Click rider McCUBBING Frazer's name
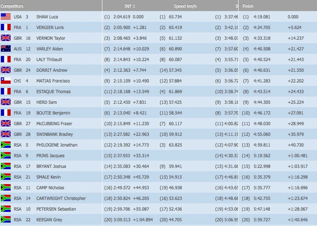Viewport: 317px width, 226px height. 55,123
